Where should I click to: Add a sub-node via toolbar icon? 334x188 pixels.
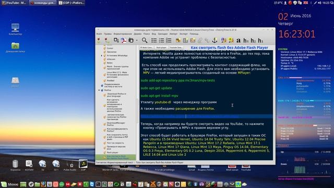tap(106, 40)
